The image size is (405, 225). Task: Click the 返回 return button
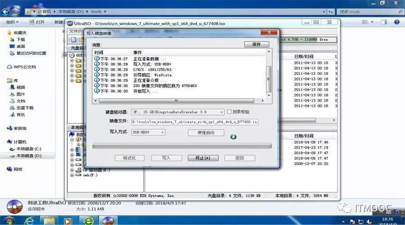click(x=240, y=158)
